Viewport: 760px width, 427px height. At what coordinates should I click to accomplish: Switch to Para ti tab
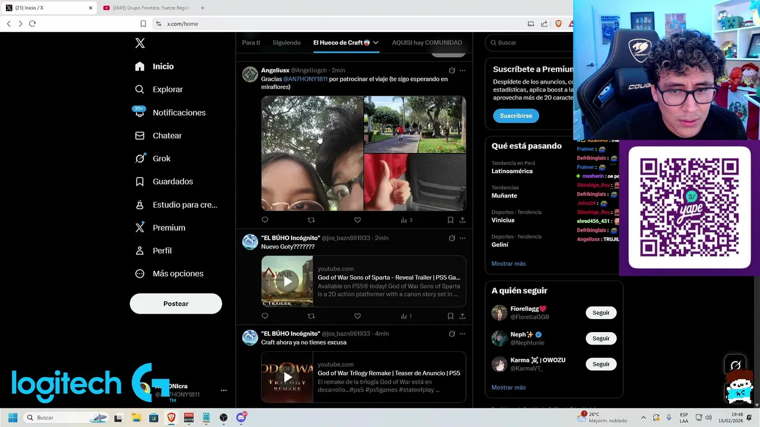(251, 43)
